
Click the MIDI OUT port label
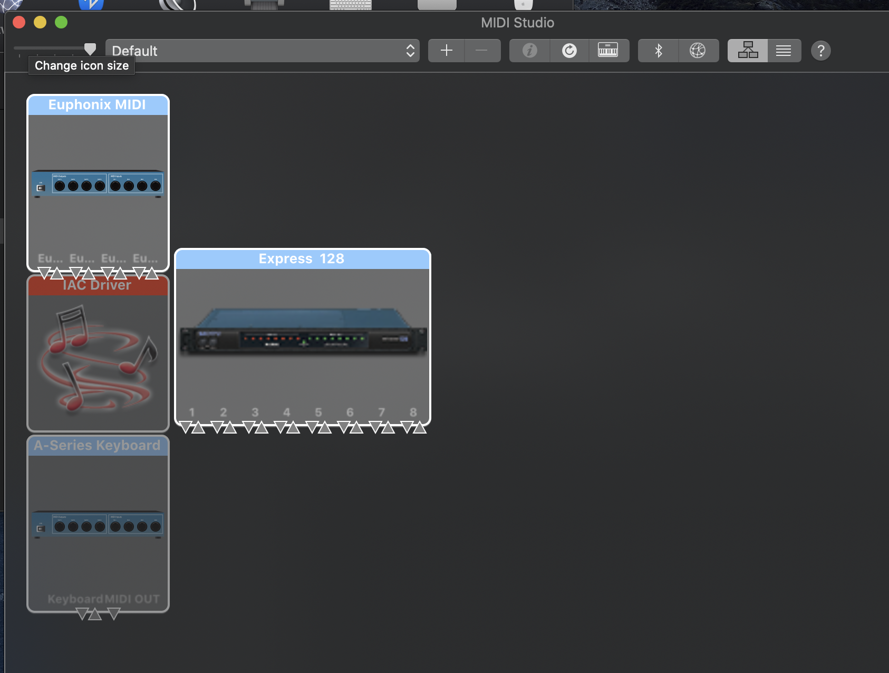132,599
